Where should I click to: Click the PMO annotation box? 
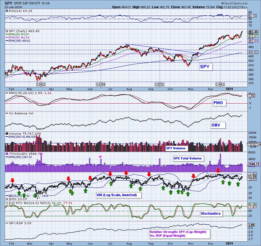coord(219,103)
